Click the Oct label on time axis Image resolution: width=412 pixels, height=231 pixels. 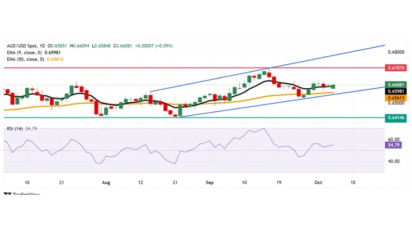pos(318,182)
